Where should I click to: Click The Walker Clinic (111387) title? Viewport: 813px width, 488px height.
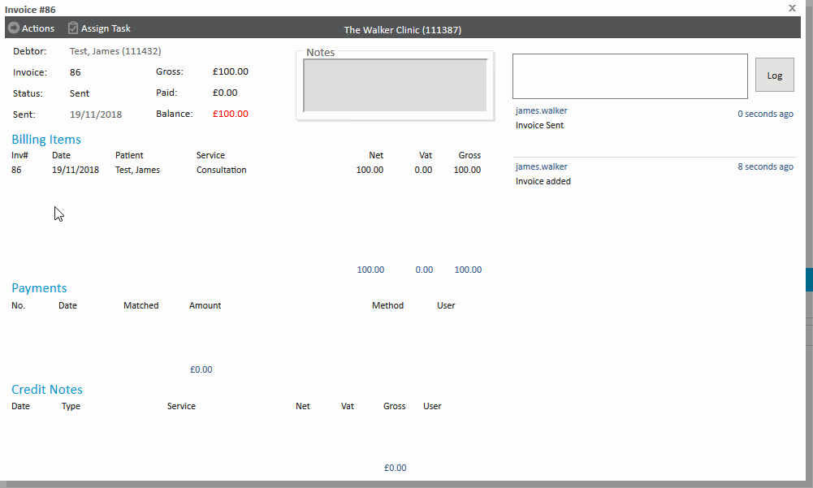click(402, 30)
